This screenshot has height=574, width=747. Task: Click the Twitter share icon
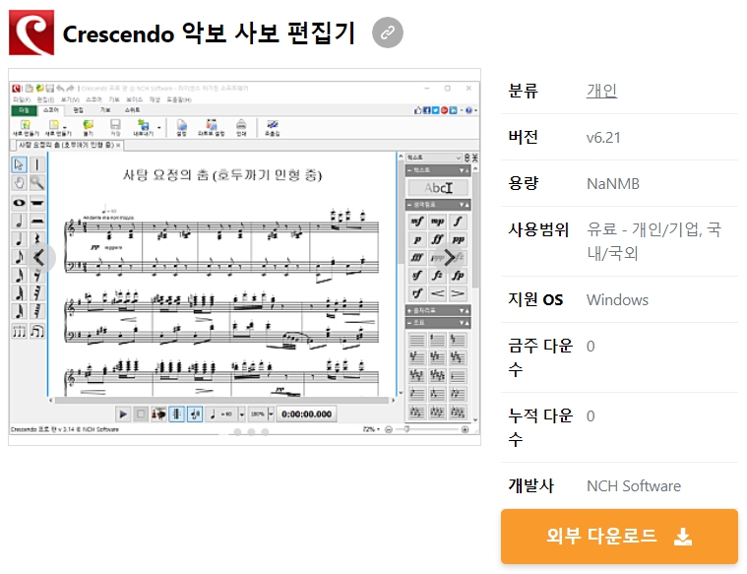click(435, 110)
